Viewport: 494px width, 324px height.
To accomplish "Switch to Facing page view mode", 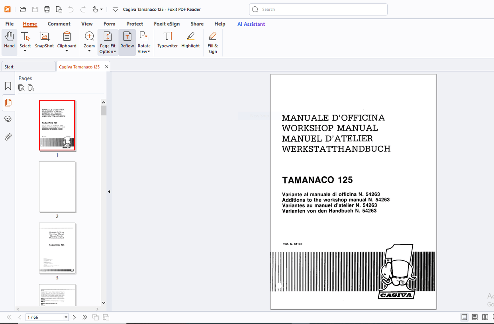I will pos(484,317).
